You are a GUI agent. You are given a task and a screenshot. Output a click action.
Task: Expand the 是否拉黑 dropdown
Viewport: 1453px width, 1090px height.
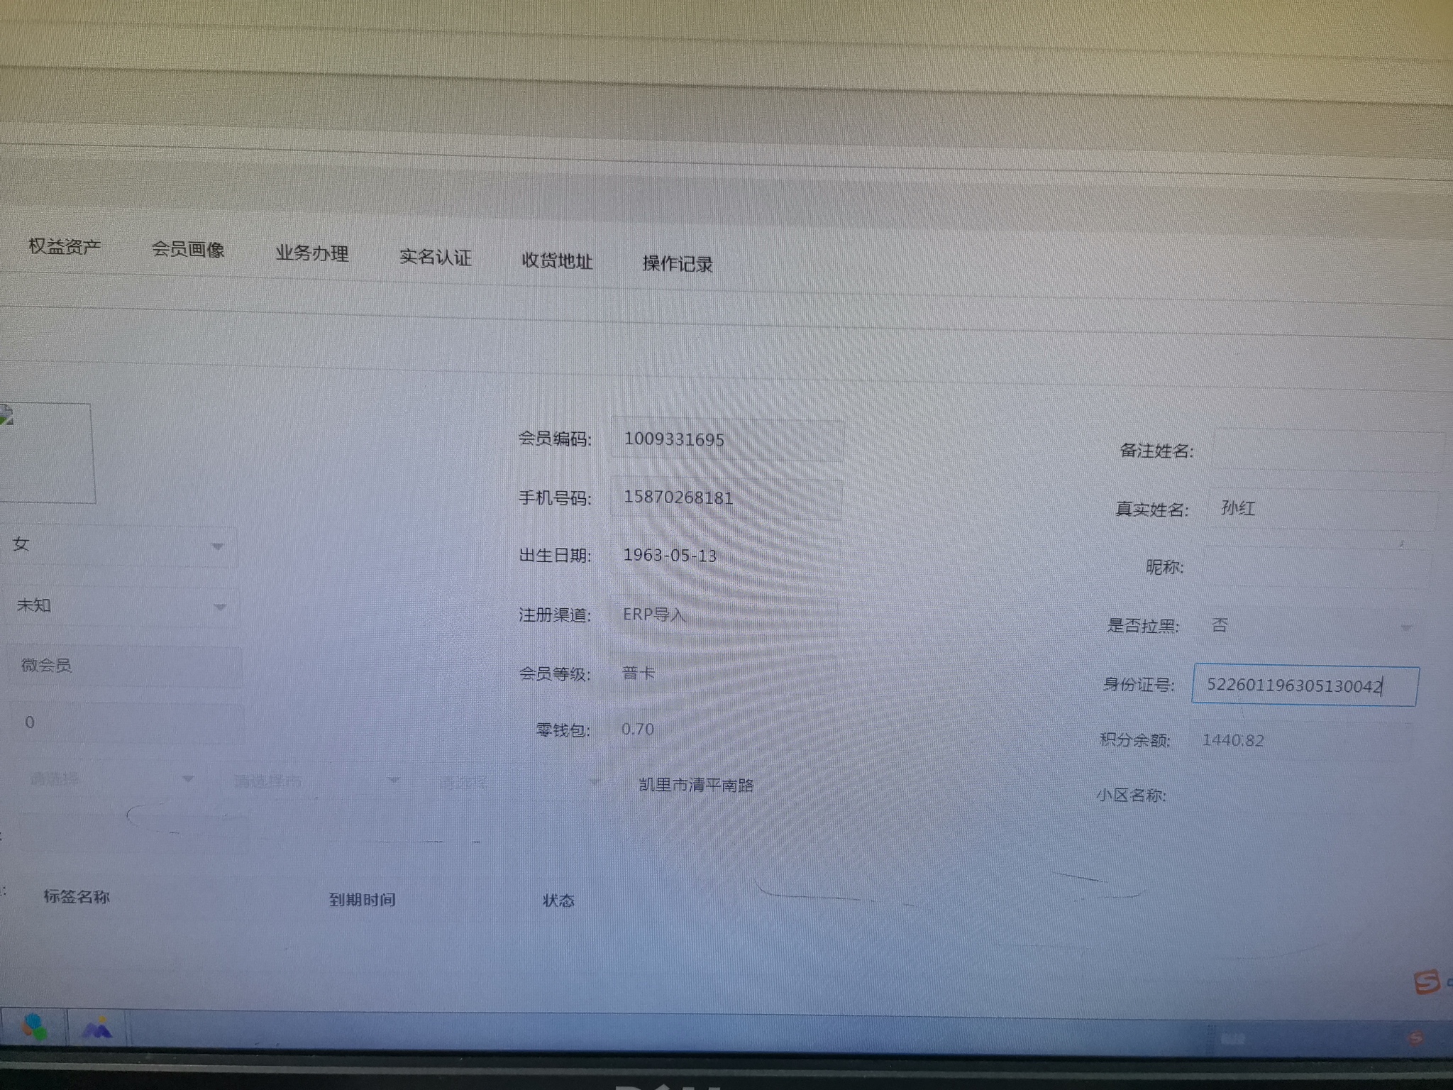pyautogui.click(x=1405, y=628)
